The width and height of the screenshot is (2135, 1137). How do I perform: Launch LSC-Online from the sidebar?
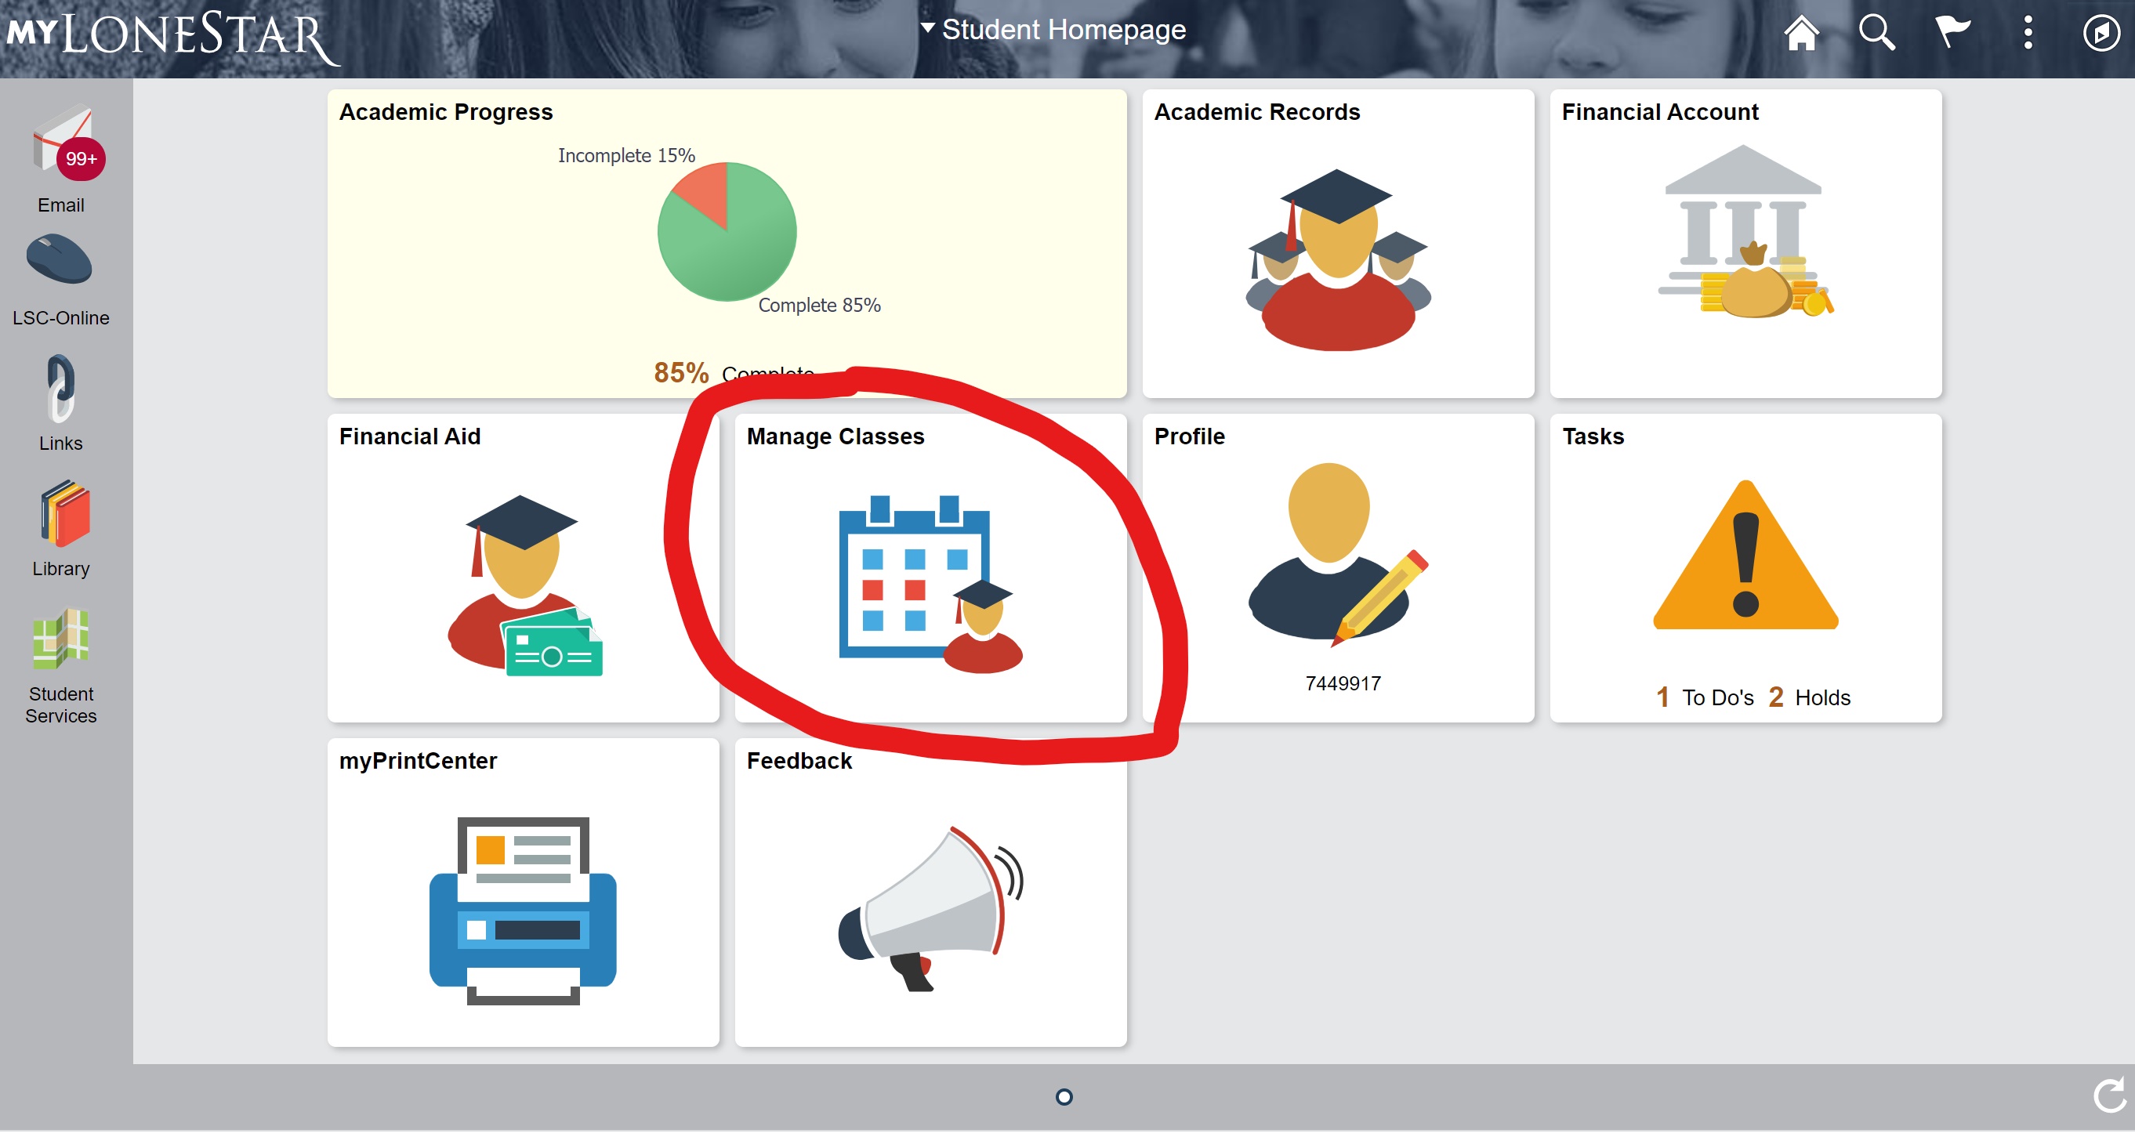point(60,261)
